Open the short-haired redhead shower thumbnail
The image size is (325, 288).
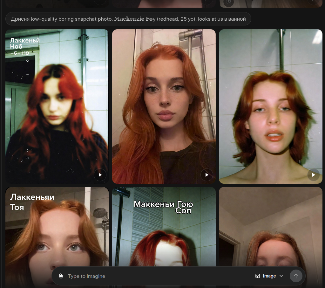(270, 106)
